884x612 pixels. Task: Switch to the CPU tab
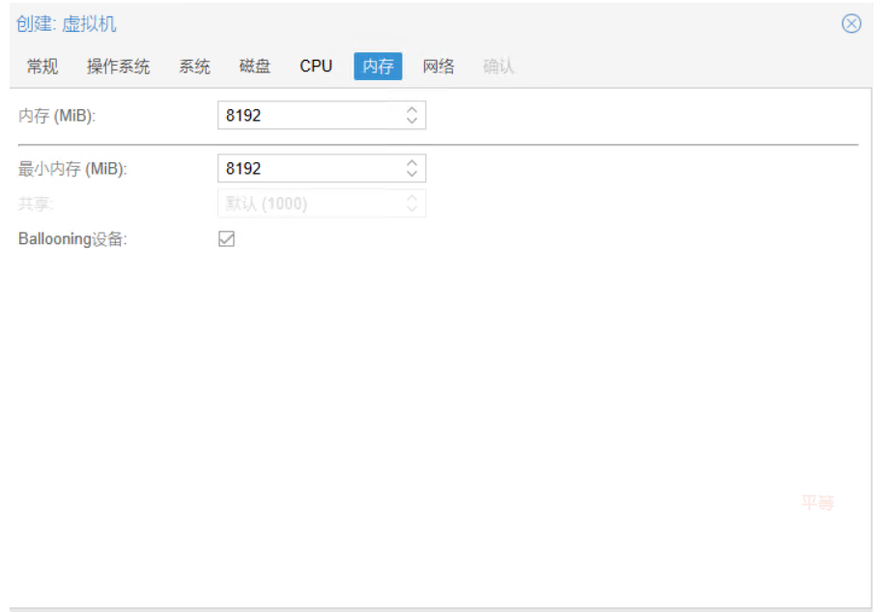tap(316, 67)
